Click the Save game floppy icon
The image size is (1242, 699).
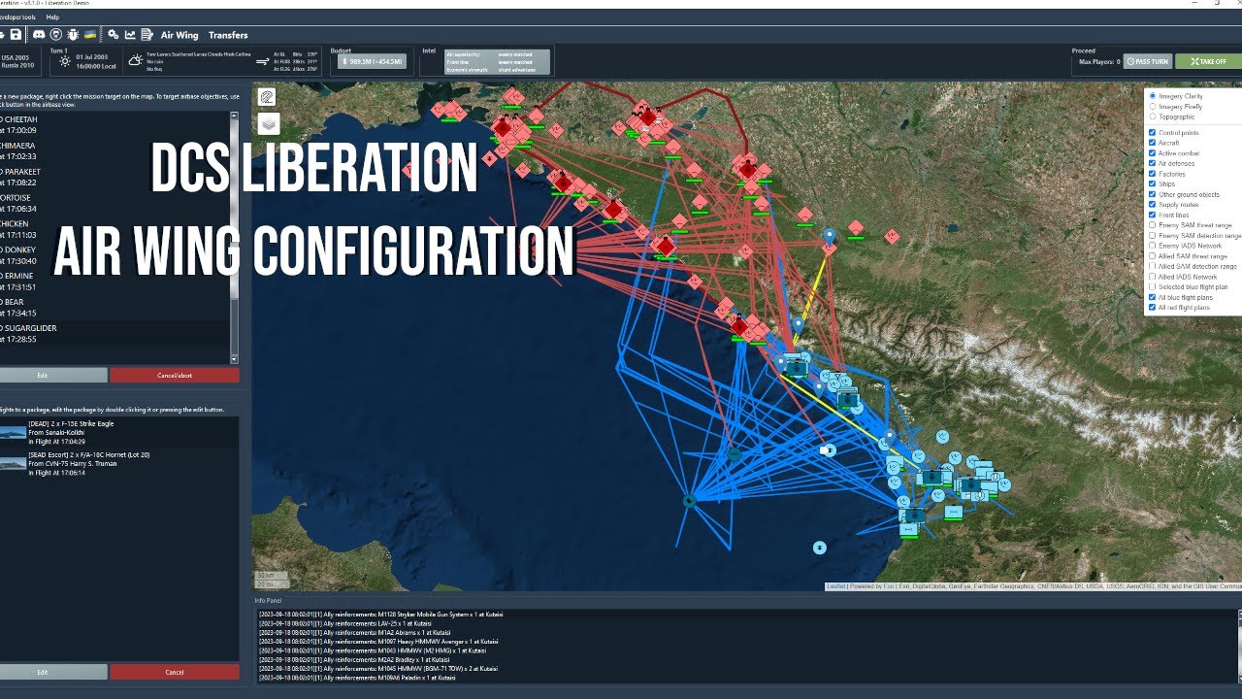(x=16, y=35)
